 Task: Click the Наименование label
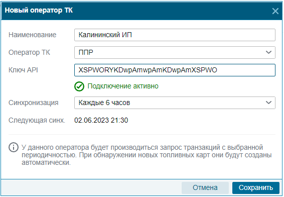pos(33,35)
